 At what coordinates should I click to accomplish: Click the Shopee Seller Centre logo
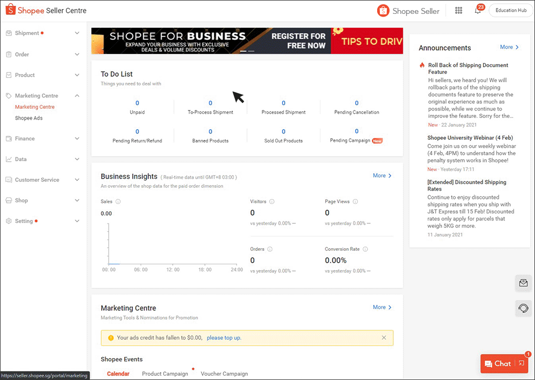click(x=46, y=10)
